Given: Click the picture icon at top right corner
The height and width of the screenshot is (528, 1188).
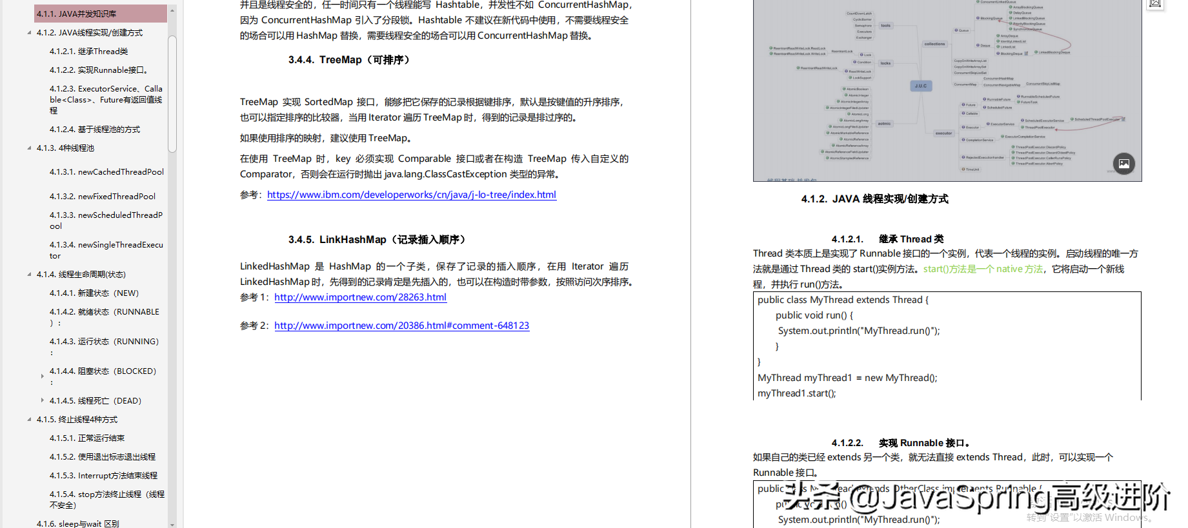Looking at the screenshot, I should pos(1154,4).
